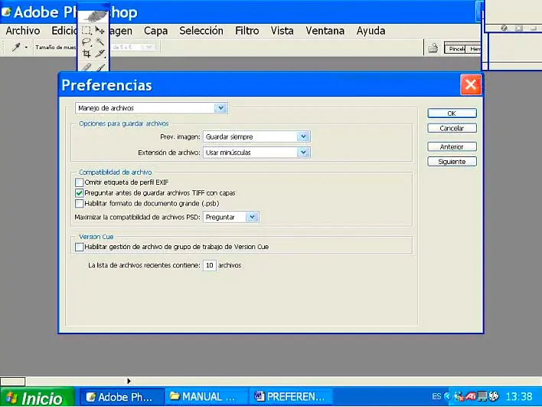Viewport: 542px width, 407px height.
Task: Expand hidden tray icons arrow
Action: pos(448,396)
